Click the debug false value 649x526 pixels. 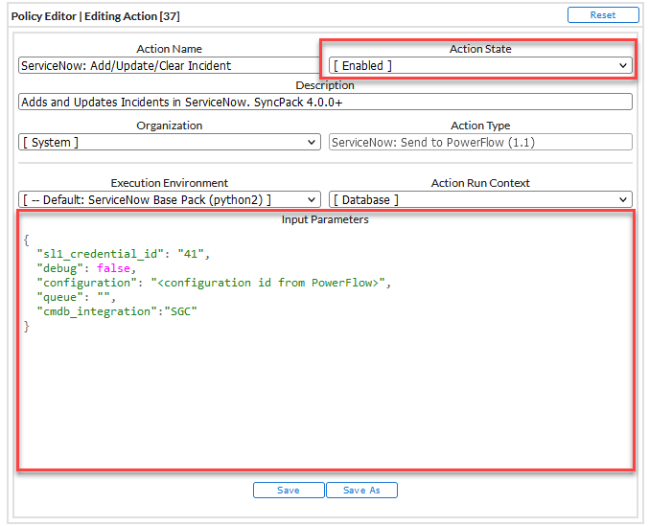113,268
